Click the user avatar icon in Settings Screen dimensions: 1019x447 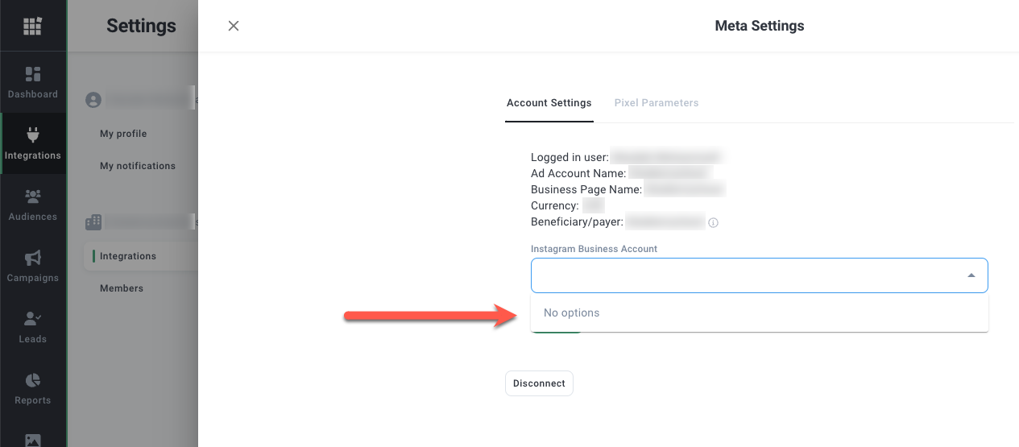click(93, 100)
